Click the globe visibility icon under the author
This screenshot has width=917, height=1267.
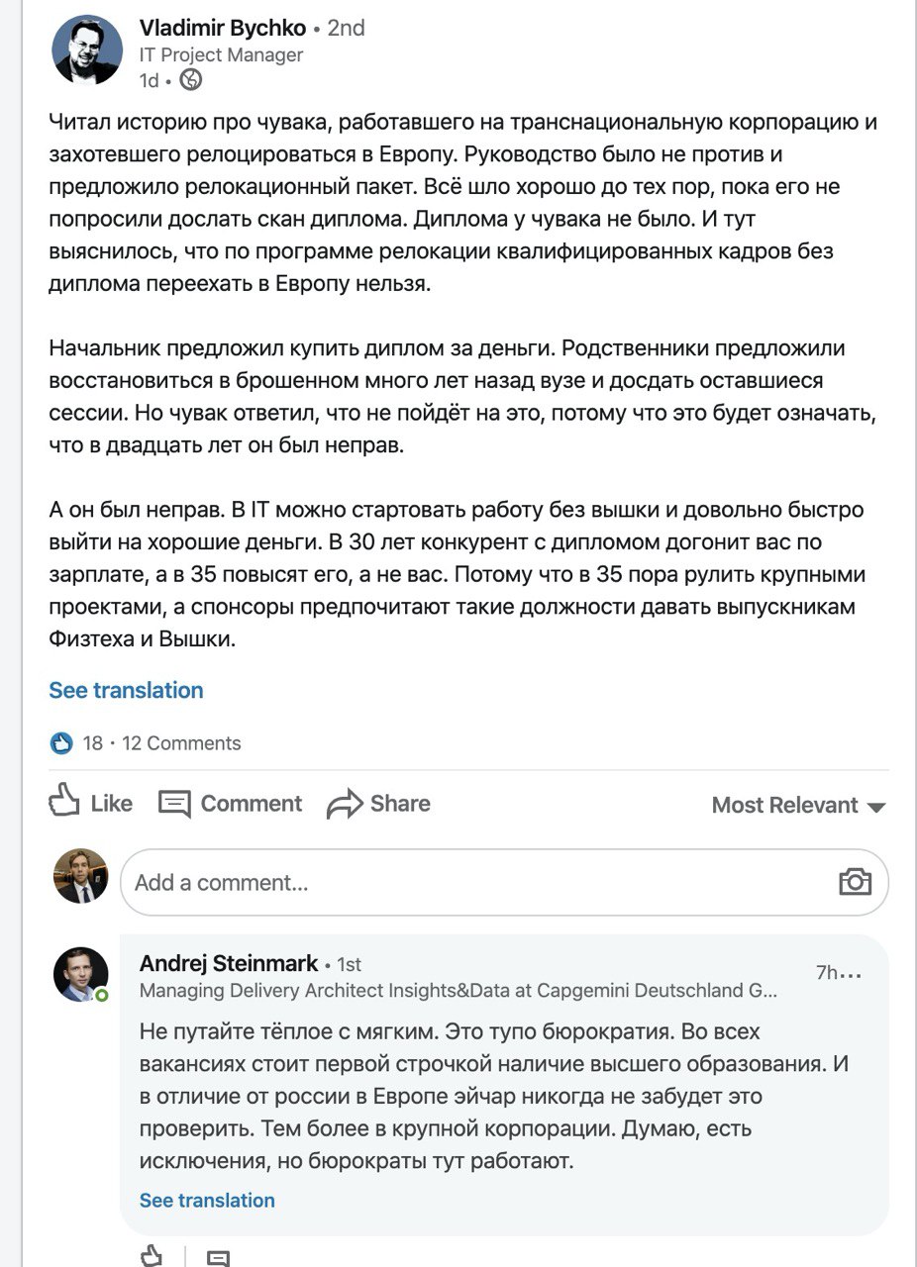pos(191,80)
